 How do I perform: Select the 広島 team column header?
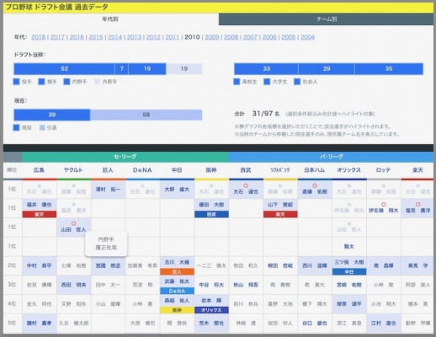[x=39, y=170]
